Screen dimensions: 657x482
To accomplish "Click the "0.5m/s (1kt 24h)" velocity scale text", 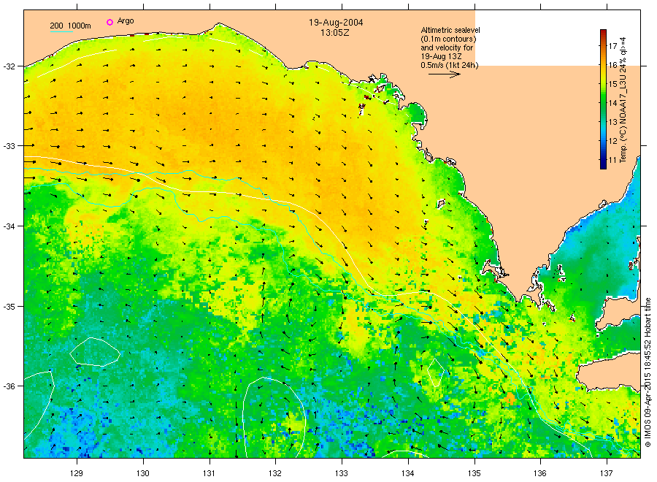I will (450, 65).
